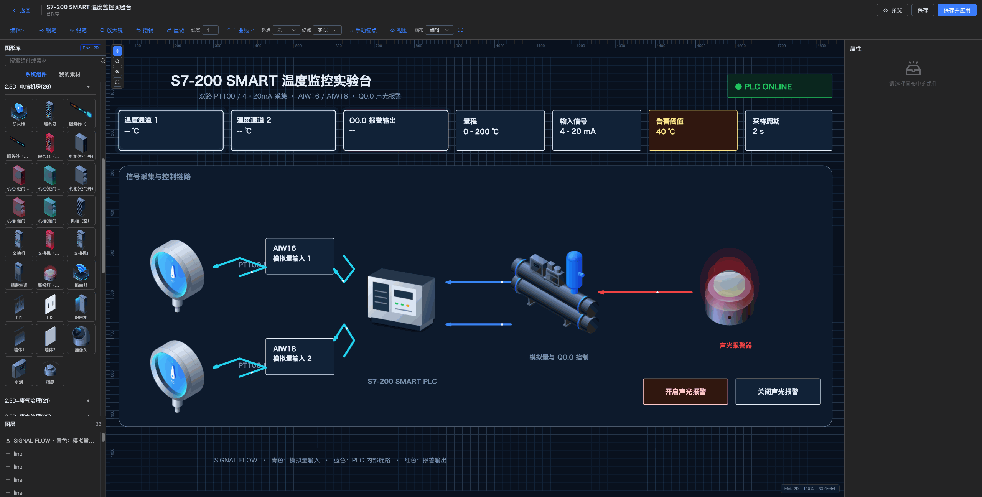This screenshot has height=497, width=982.
Task: Pick the 摄像头 camera component
Action: [81, 339]
